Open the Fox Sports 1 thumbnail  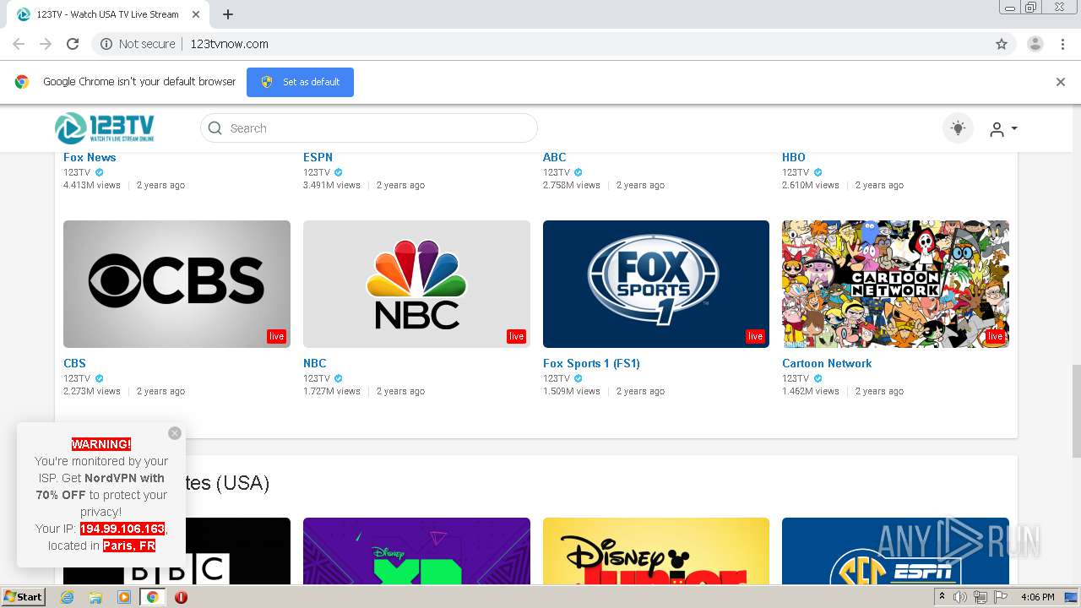click(656, 284)
